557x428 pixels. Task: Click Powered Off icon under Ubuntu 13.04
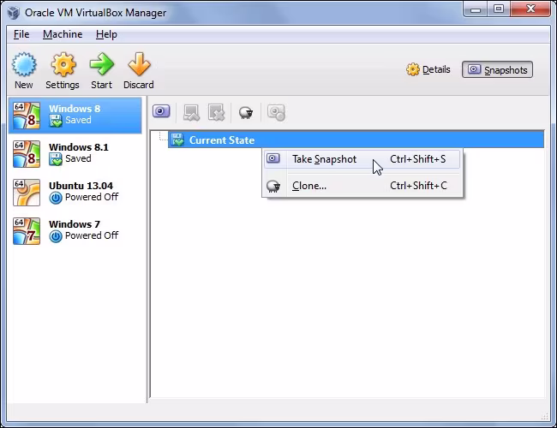(56, 198)
